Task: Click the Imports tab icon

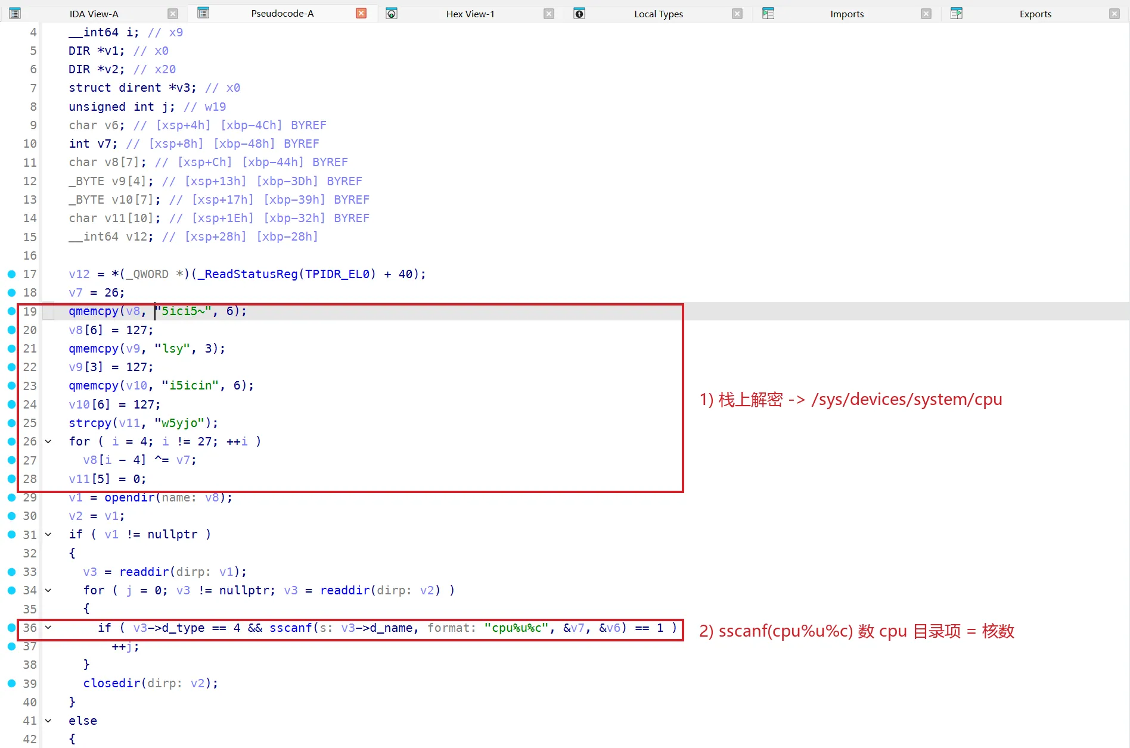Action: 768,14
